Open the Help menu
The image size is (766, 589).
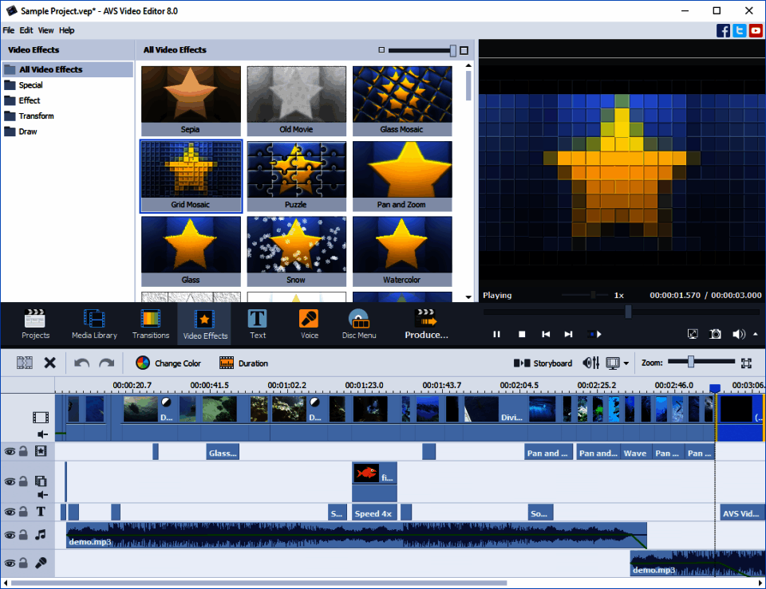pyautogui.click(x=66, y=30)
